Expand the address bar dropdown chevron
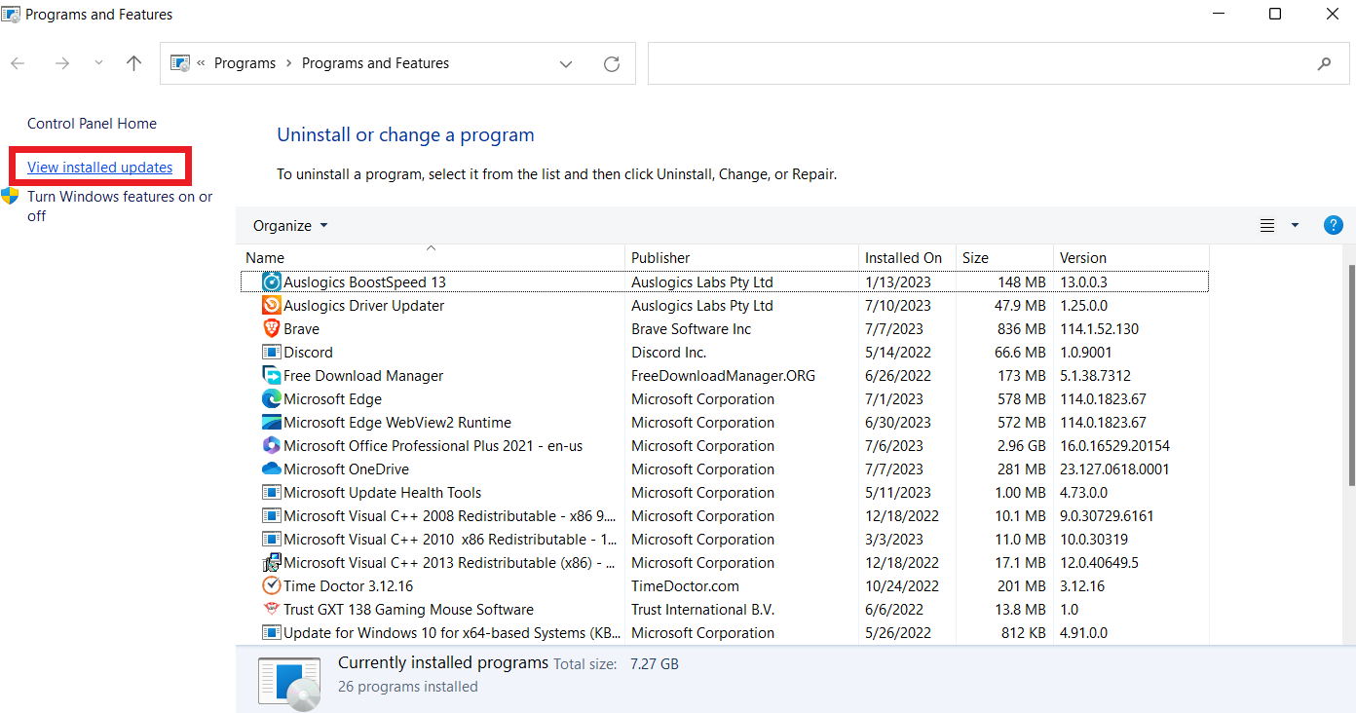 click(x=566, y=63)
